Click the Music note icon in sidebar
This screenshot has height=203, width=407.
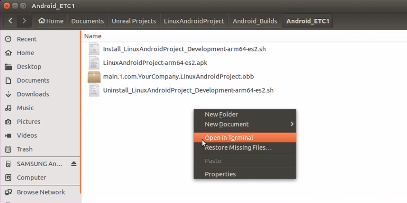coord(8,108)
